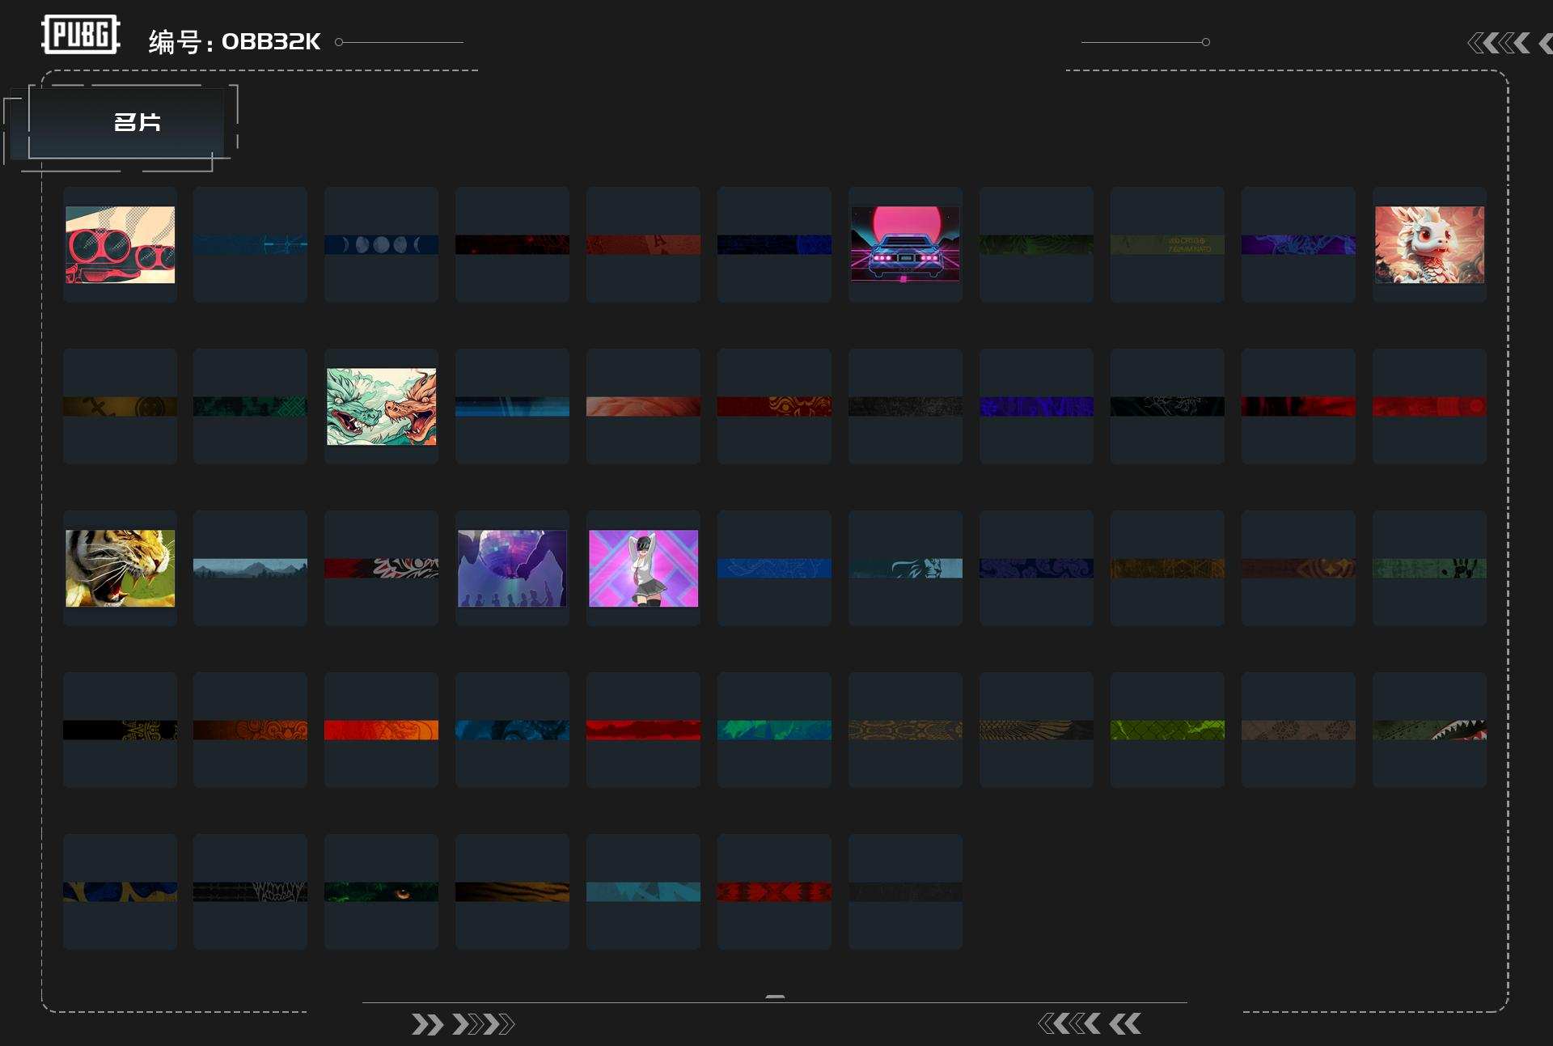
Task: Select the bright green hex pattern card
Action: (1167, 730)
